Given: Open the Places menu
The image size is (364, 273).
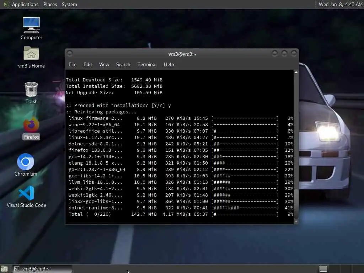Looking at the screenshot, I should point(50,4).
